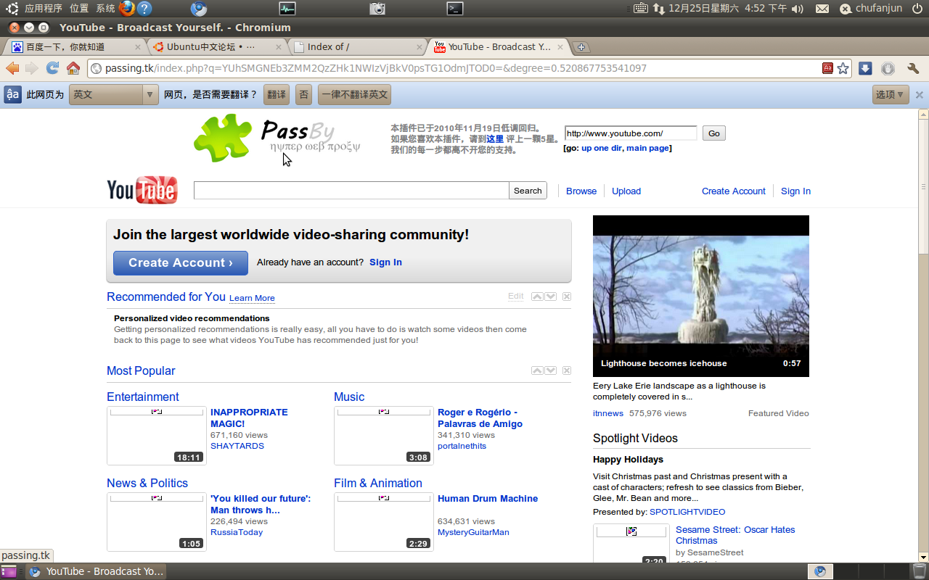
Task: Click the 否 button in translate bar
Action: (303, 94)
